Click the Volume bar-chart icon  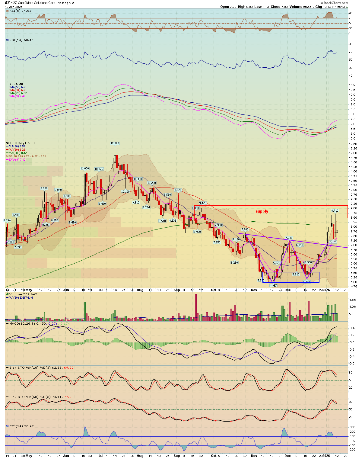tap(7, 294)
